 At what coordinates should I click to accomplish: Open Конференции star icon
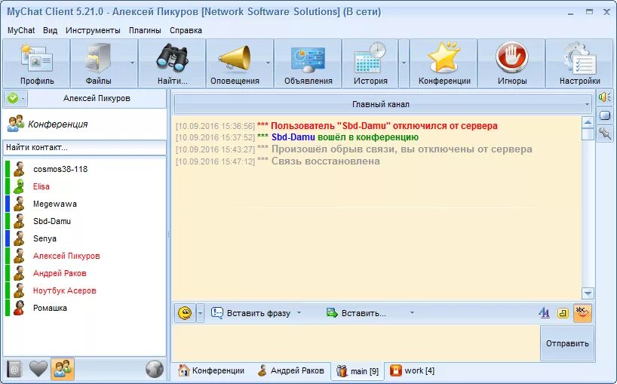(x=444, y=58)
